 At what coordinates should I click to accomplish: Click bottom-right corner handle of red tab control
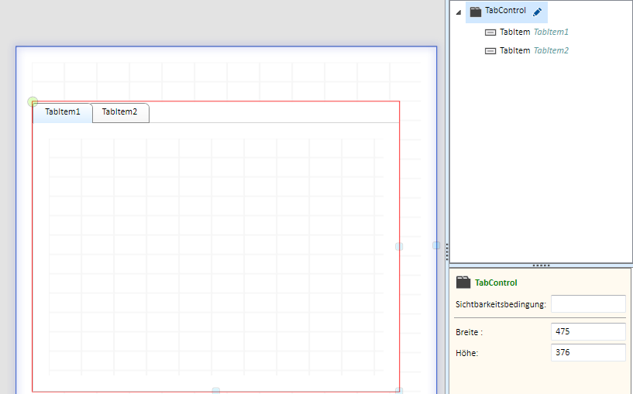(x=399, y=390)
